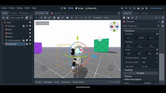Open viewport toolbar three-dot options
This screenshot has height=93, width=166.
89,18
